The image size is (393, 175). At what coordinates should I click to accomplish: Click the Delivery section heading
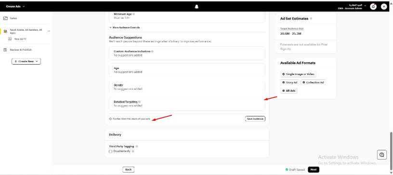coord(115,135)
